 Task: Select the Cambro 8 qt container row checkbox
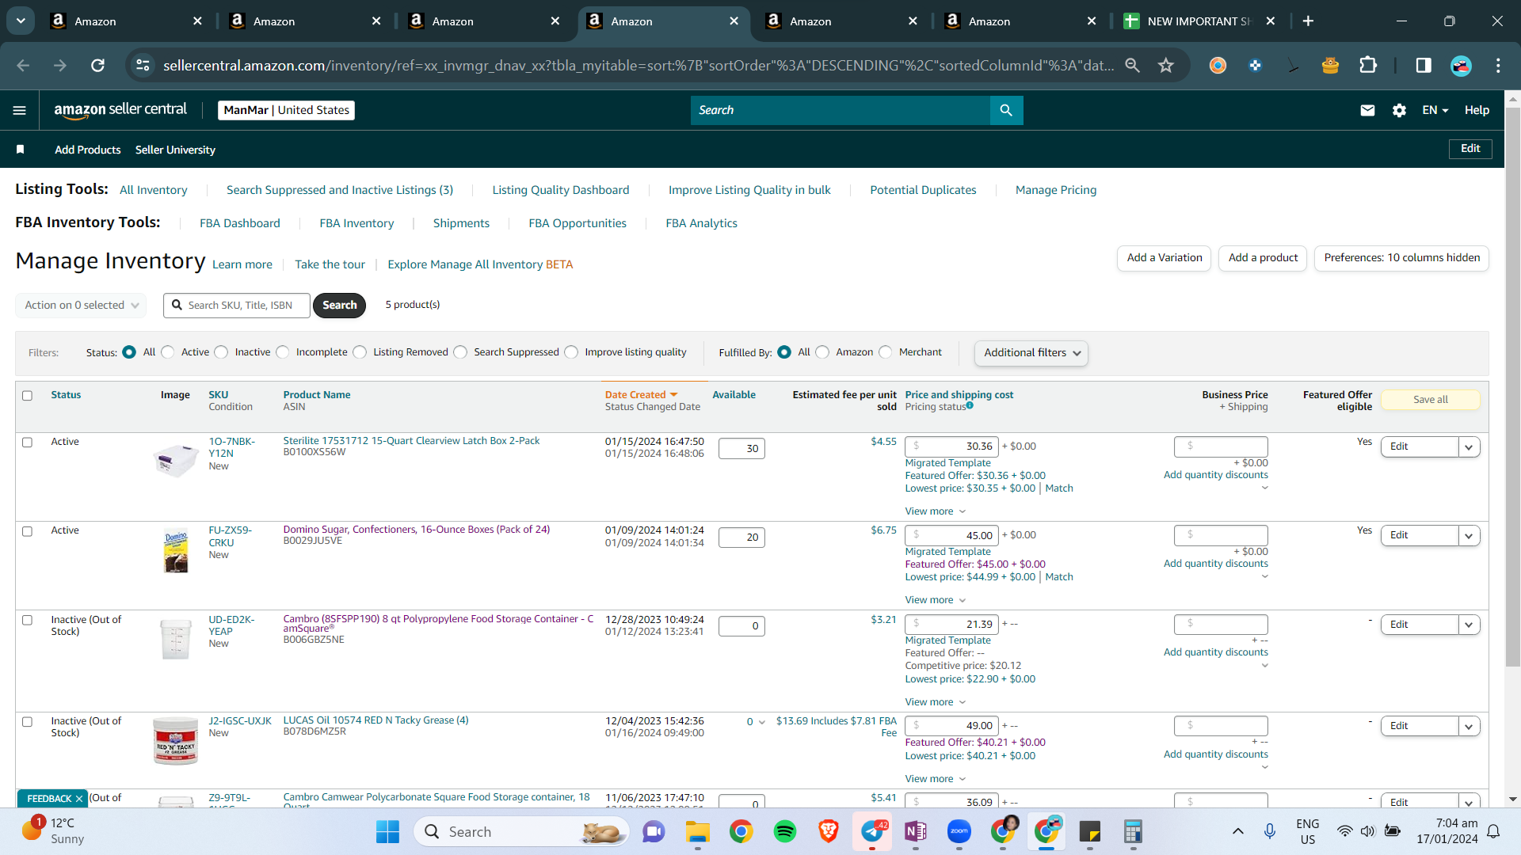(x=27, y=621)
